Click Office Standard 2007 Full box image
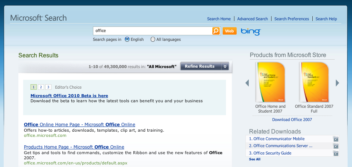 [314, 82]
